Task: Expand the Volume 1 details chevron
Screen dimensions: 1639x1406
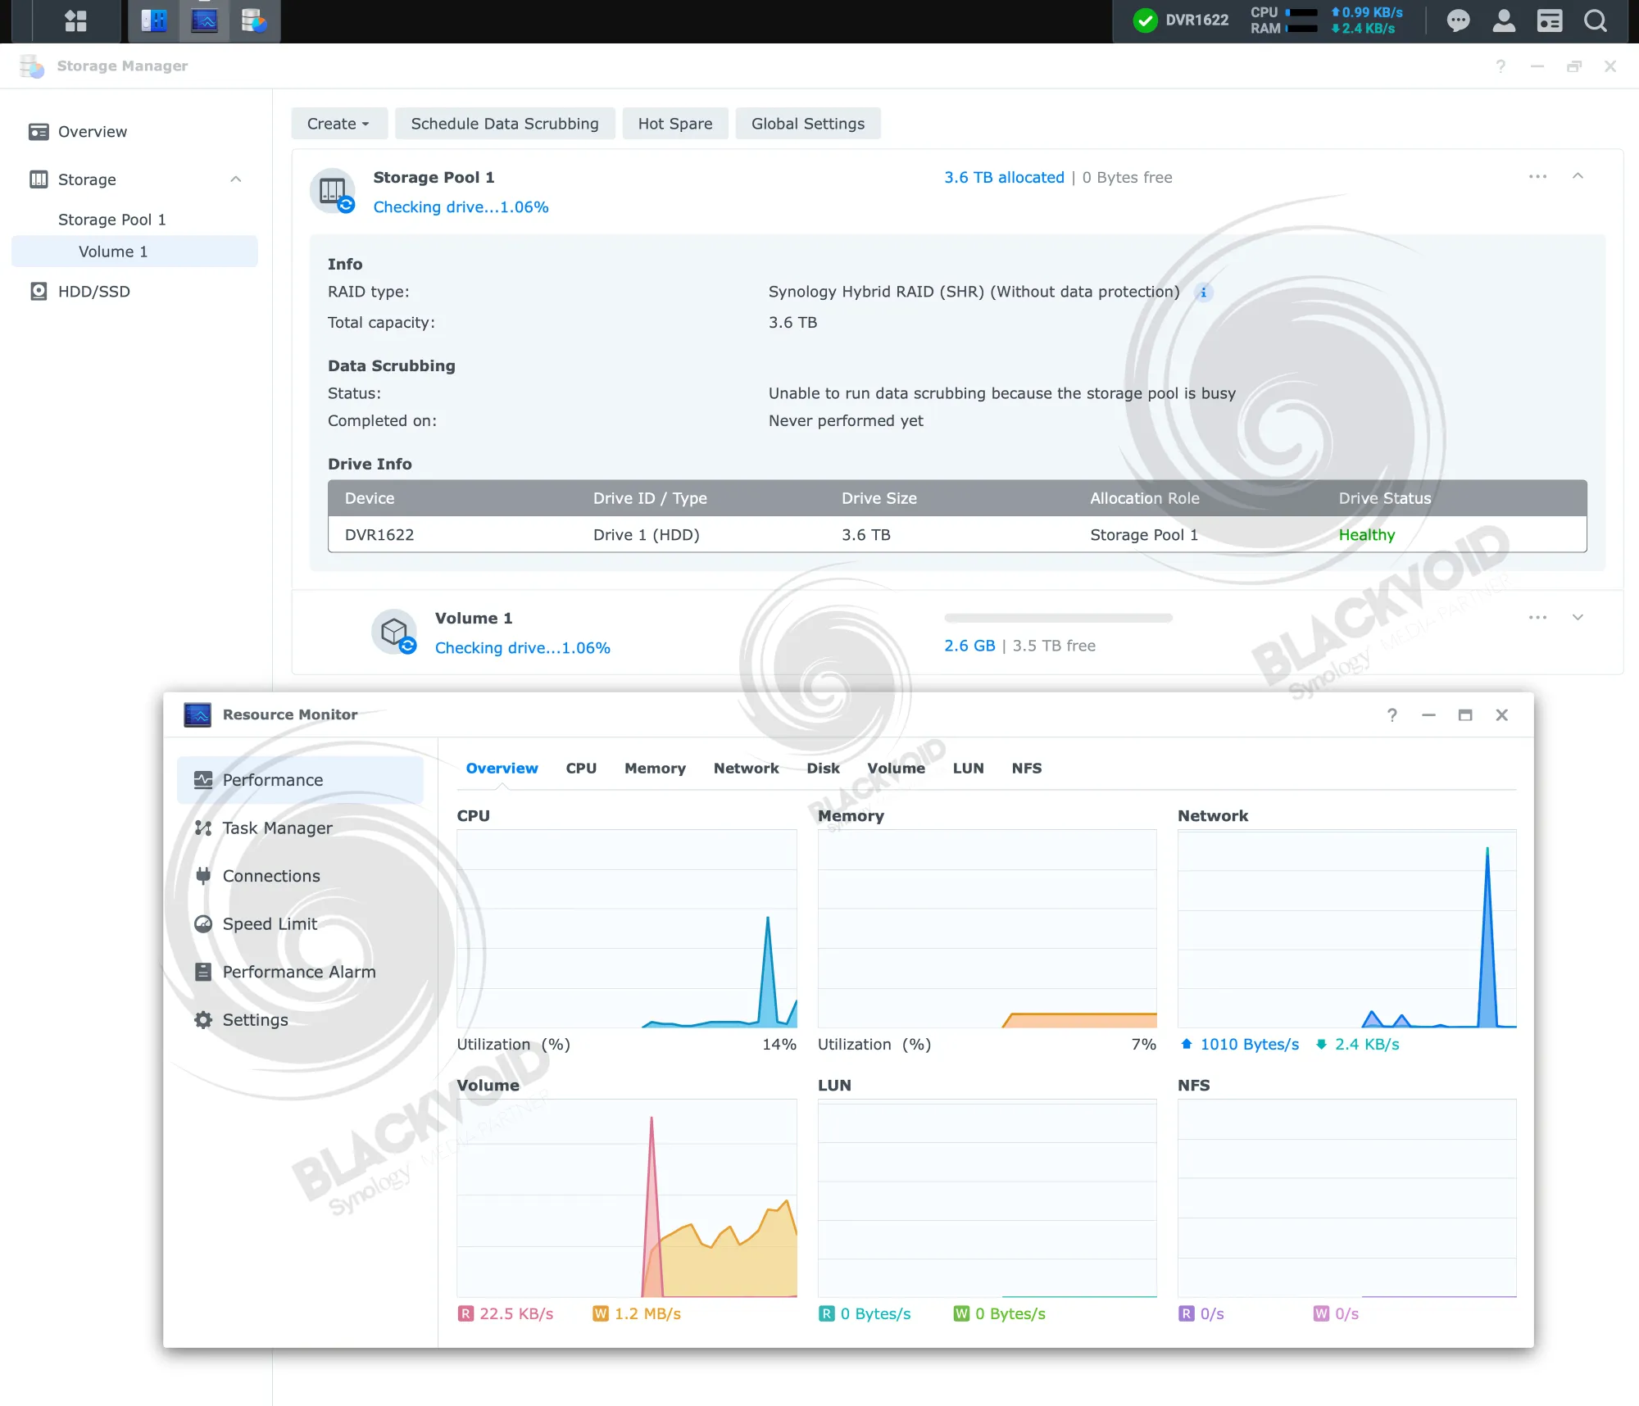Action: click(x=1578, y=618)
